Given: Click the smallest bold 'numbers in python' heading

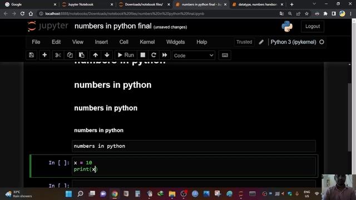Looking at the screenshot, I should pos(99,131).
